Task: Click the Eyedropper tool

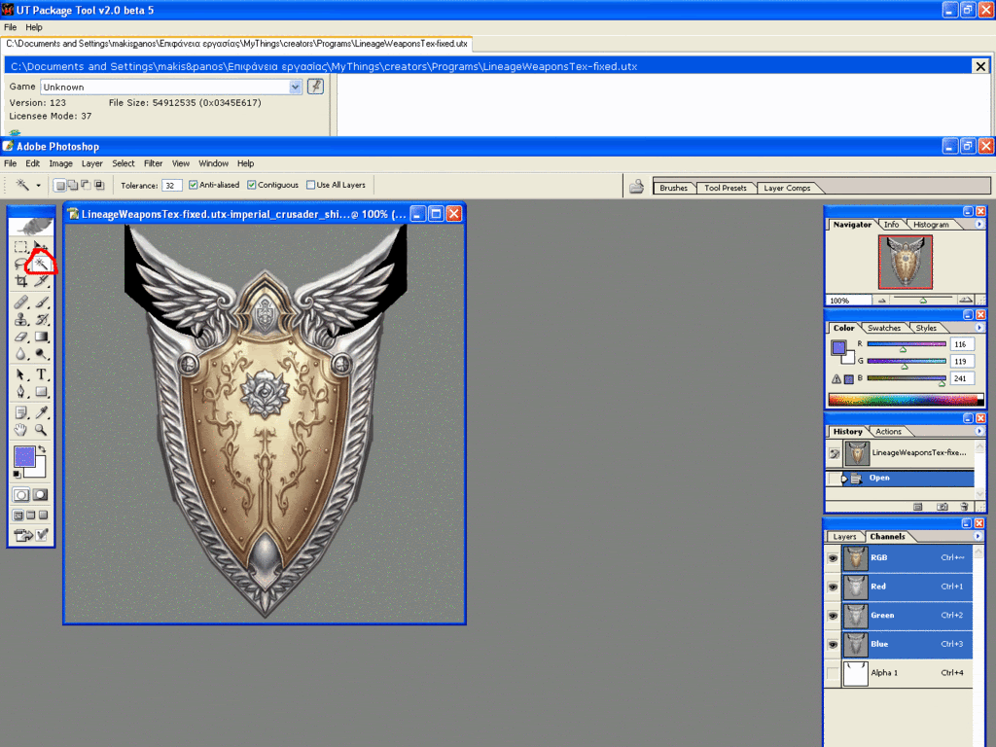Action: tap(42, 411)
